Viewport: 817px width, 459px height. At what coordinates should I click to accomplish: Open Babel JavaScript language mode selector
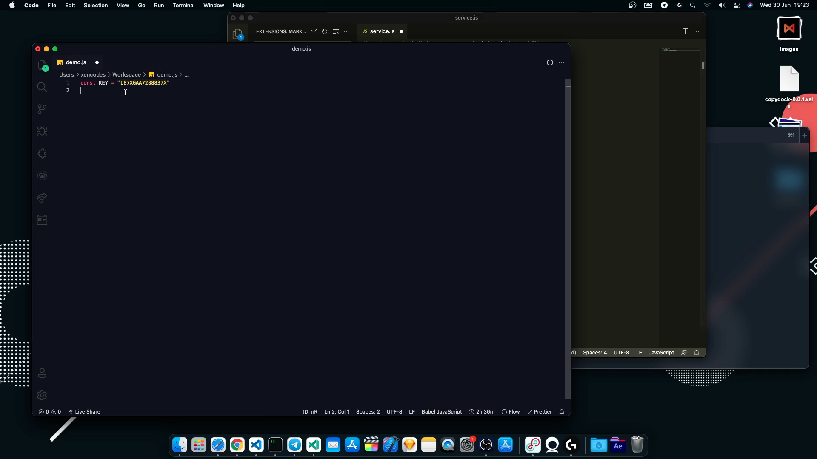click(x=441, y=412)
